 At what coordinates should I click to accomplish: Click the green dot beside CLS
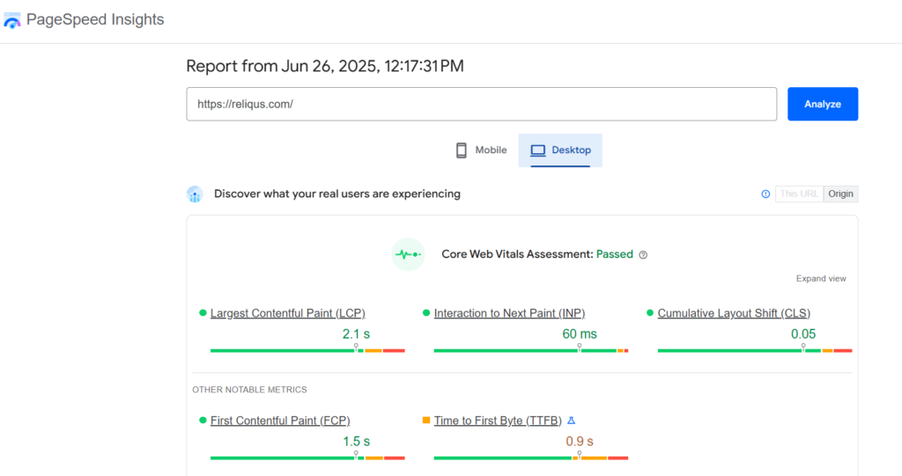click(650, 313)
